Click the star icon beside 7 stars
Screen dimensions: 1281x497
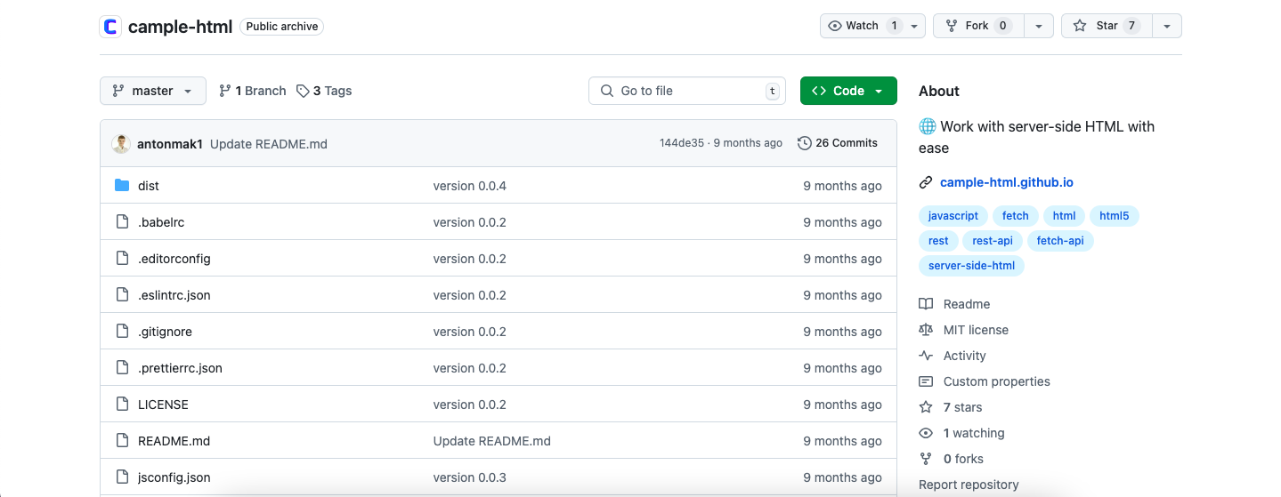926,407
